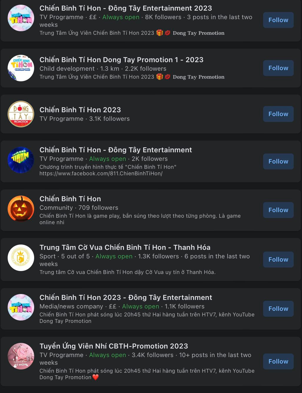
Task: Open the first result's Chiến Binh Tí Hon avatar
Action: pyautogui.click(x=21, y=18)
